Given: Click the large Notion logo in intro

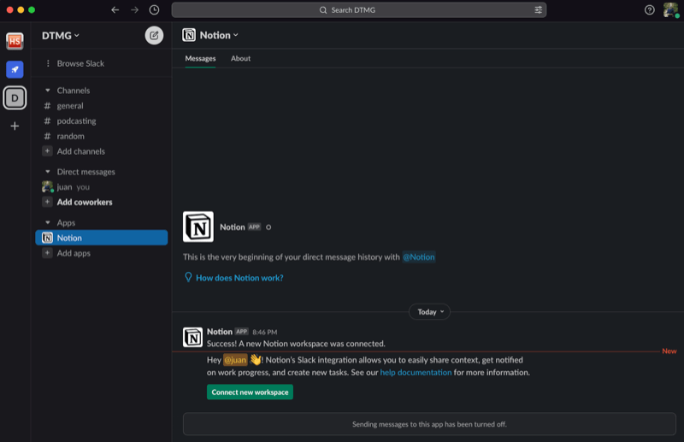Looking at the screenshot, I should pyautogui.click(x=198, y=227).
